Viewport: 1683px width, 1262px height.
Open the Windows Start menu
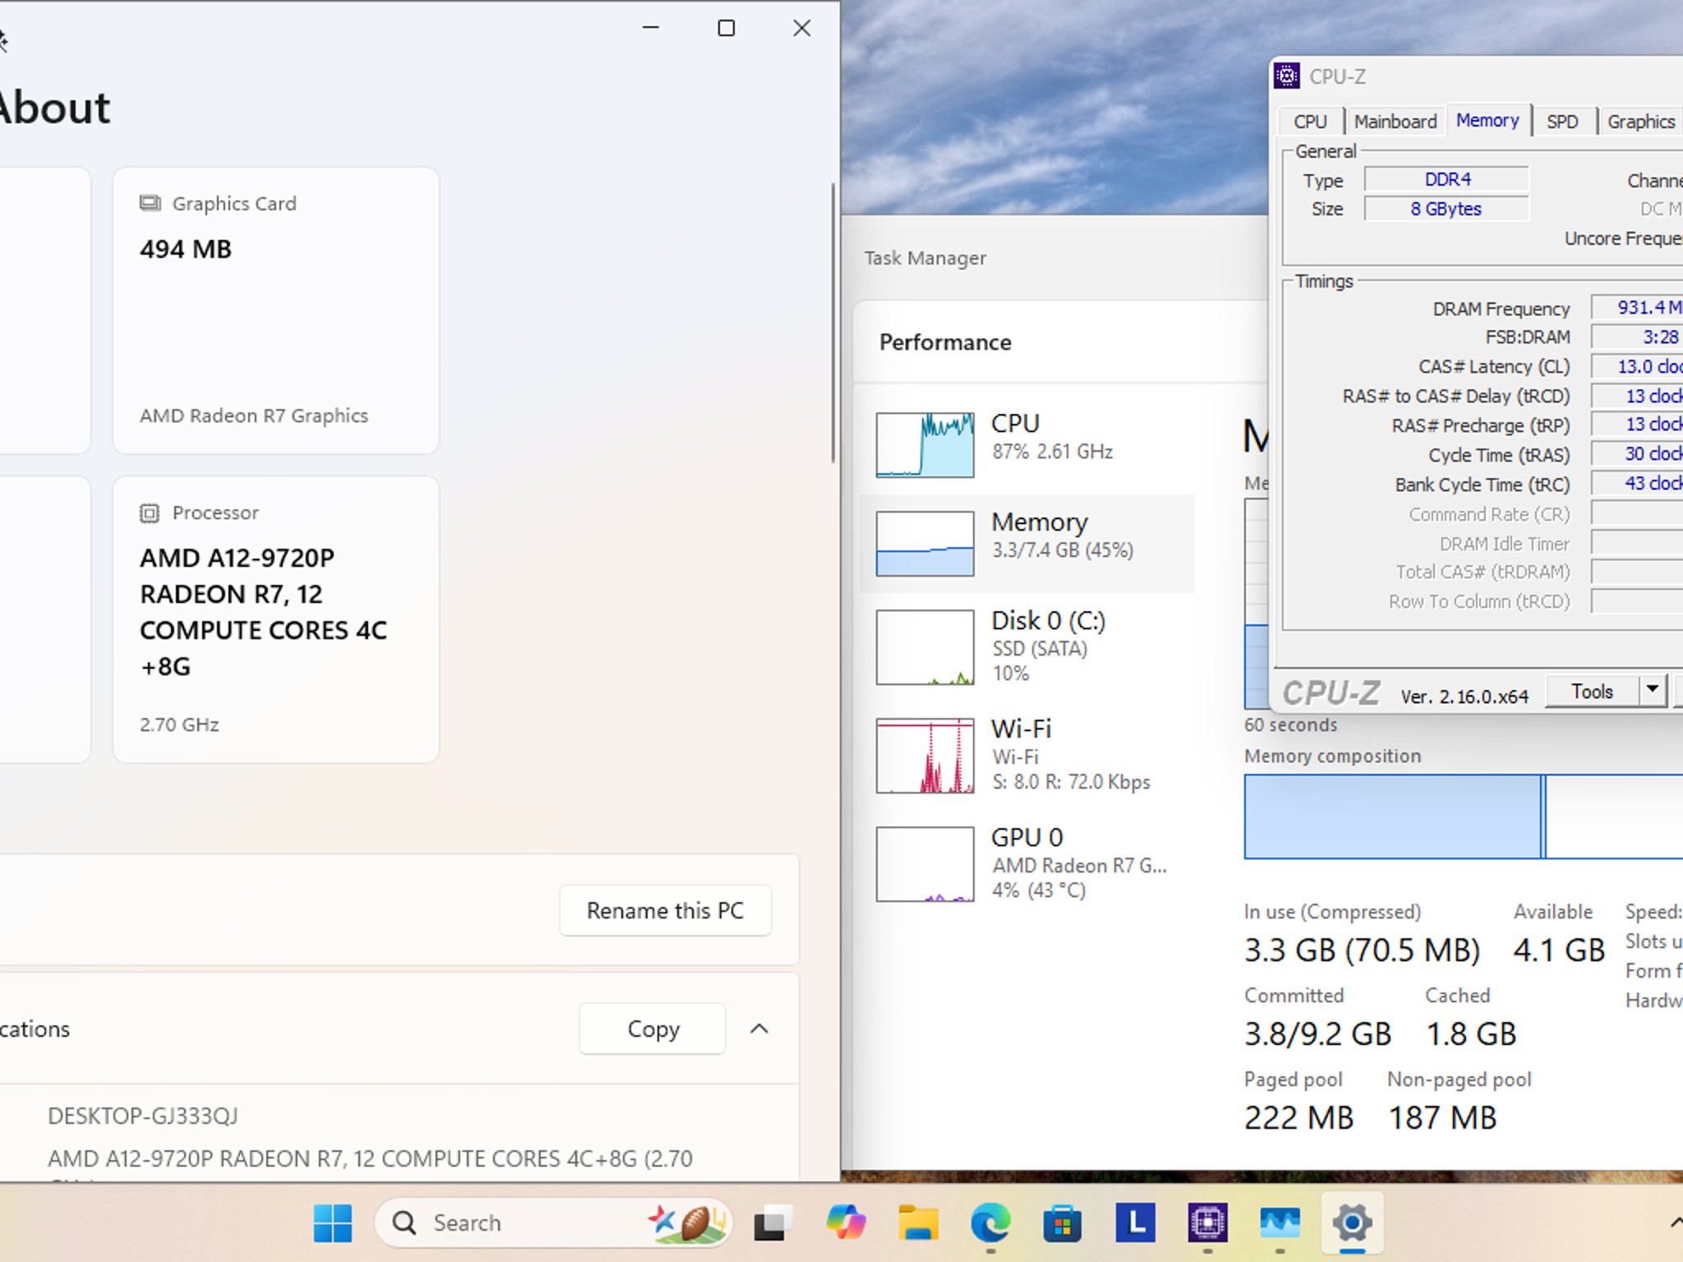333,1223
